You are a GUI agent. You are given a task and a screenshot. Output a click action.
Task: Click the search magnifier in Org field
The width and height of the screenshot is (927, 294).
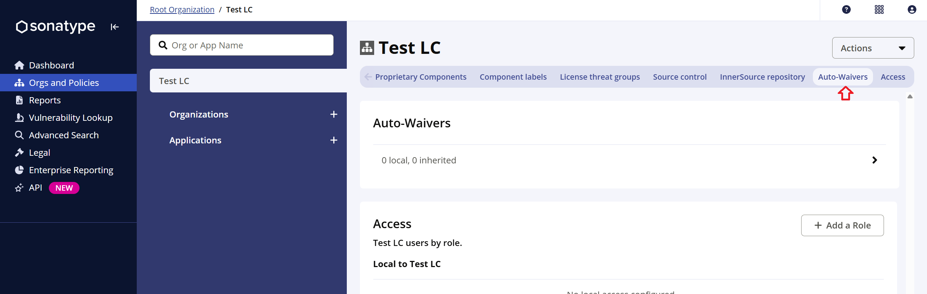pos(163,45)
